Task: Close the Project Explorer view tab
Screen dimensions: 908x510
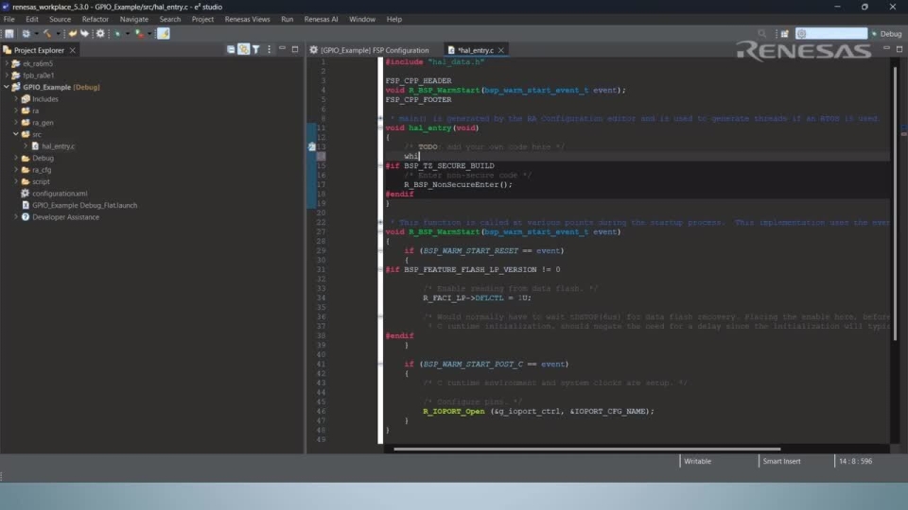Action: coord(73,50)
